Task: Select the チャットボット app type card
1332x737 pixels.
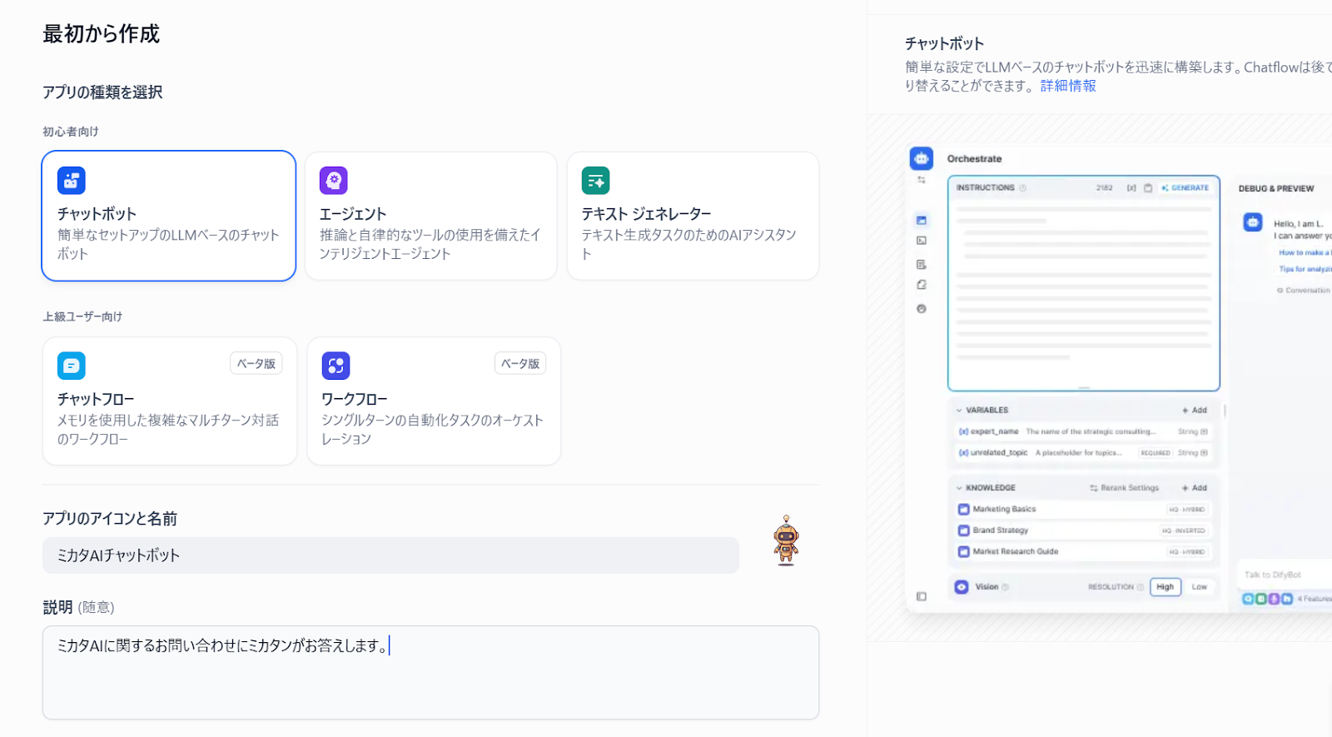Action: tap(169, 217)
